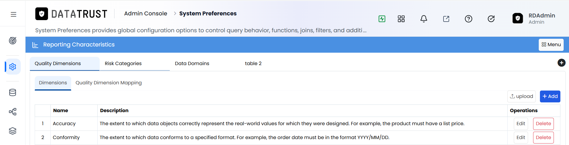This screenshot has width=569, height=145.
Task: Select the settings gear in sidebar
Action: [12, 67]
